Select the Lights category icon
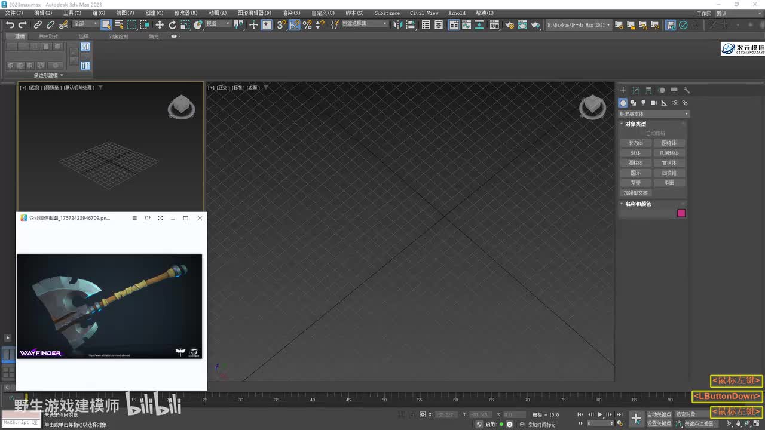The image size is (765, 430). click(x=643, y=103)
